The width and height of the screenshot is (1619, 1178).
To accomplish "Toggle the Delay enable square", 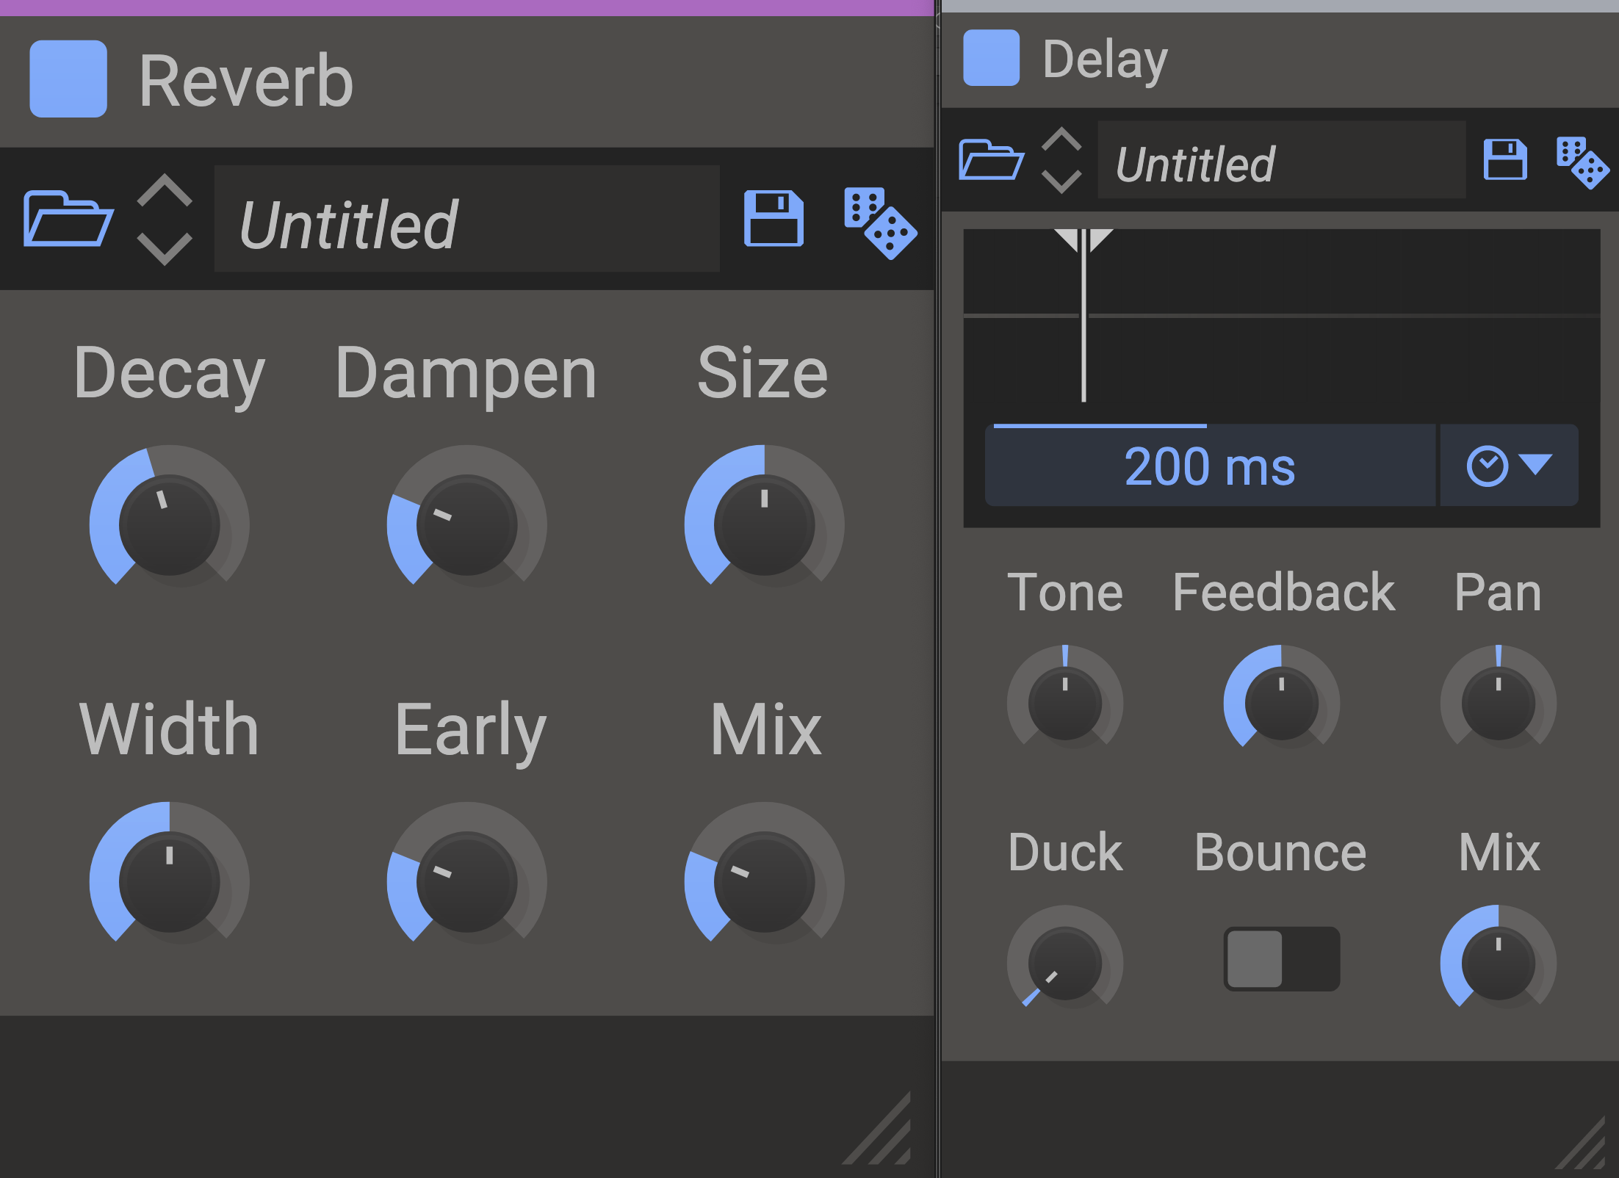I will (991, 58).
